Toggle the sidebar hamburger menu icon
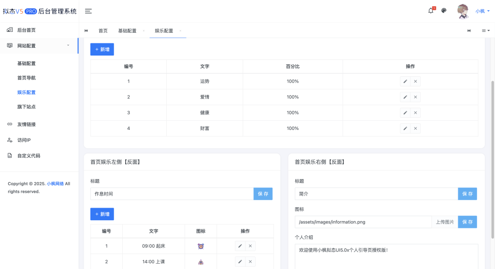 88,11
